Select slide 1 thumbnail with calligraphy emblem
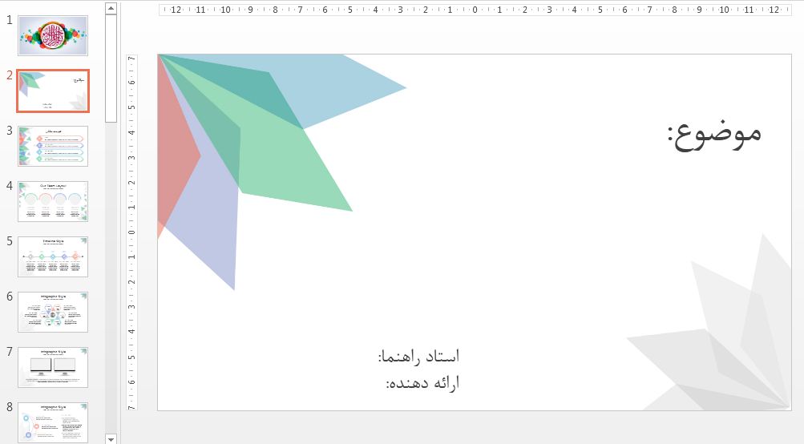804x444 pixels. 53,35
